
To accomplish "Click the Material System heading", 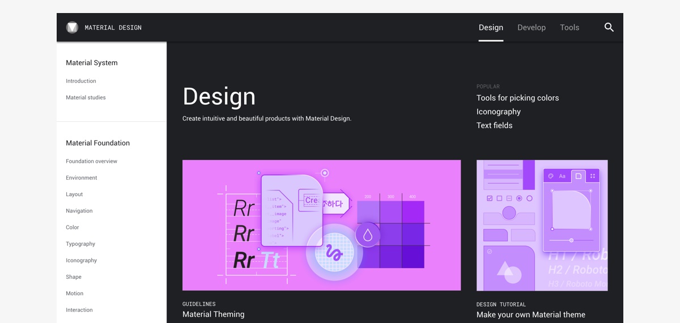I will [92, 63].
